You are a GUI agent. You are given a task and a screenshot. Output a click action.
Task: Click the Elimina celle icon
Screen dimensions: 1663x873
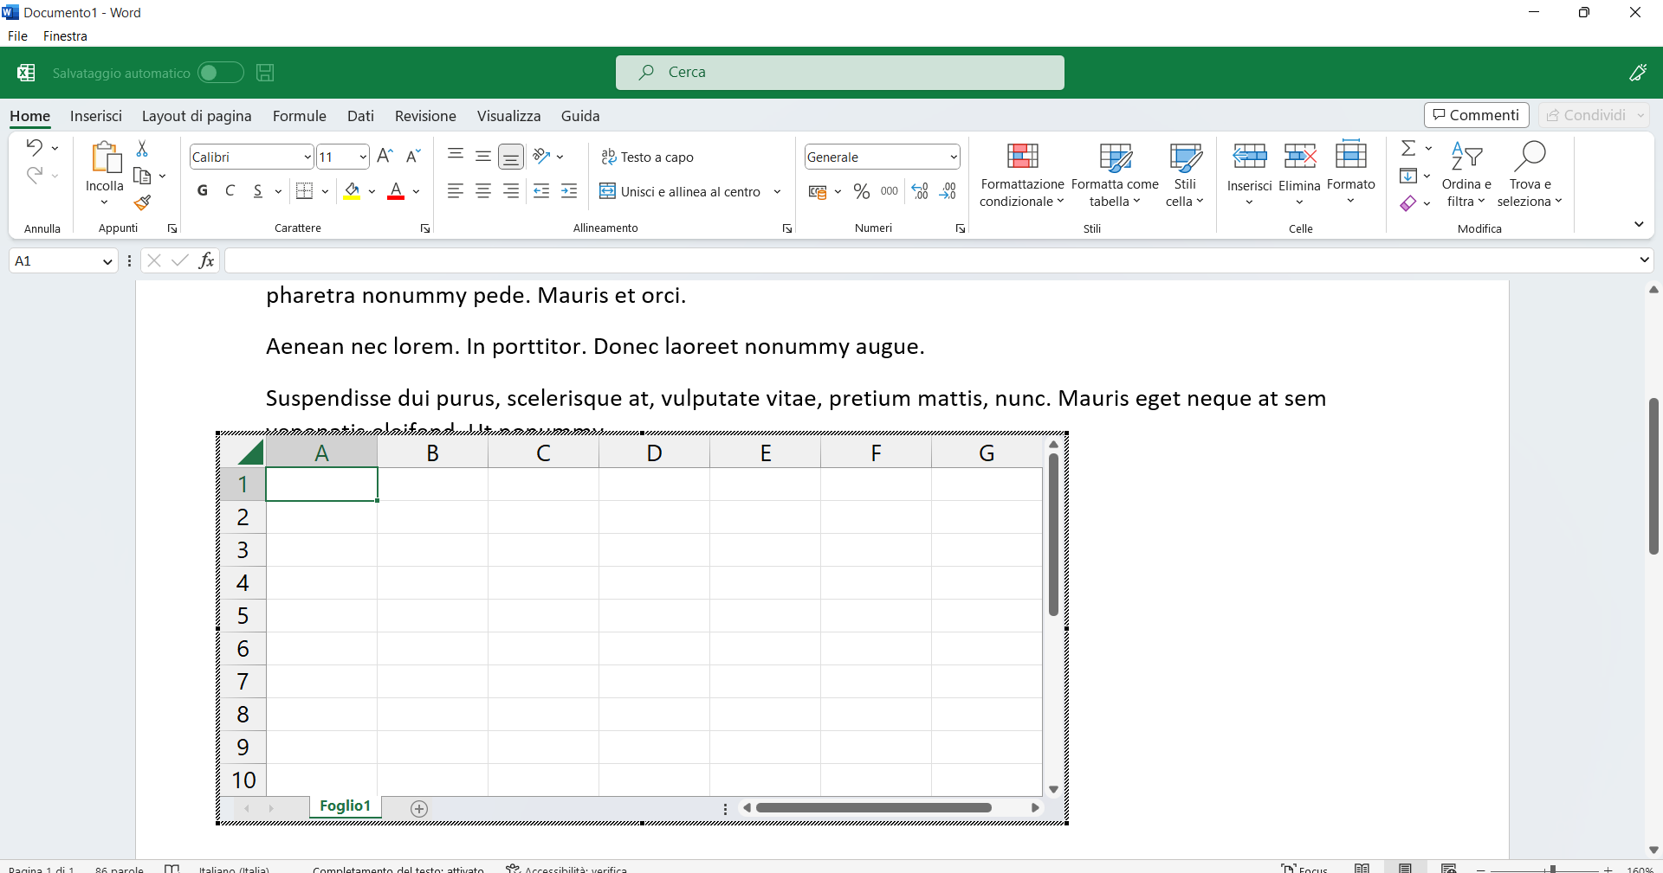pyautogui.click(x=1300, y=156)
